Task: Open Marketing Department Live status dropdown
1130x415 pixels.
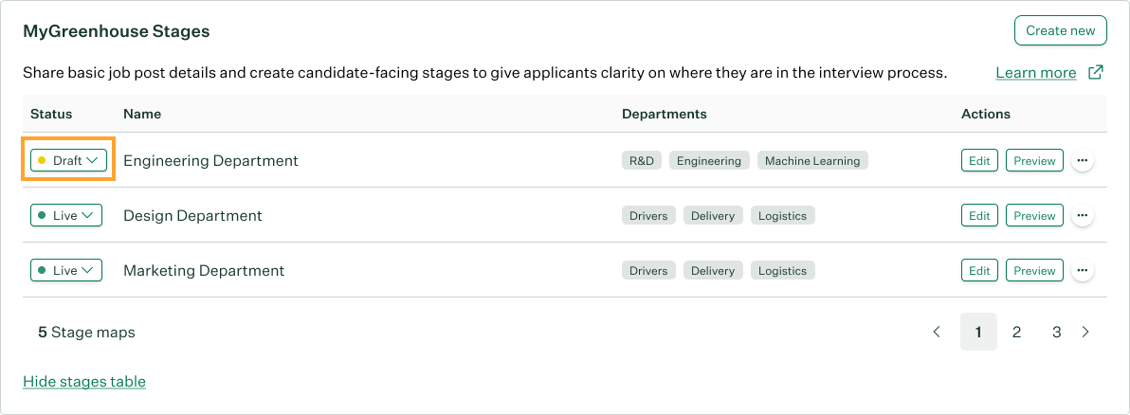Action: (66, 271)
